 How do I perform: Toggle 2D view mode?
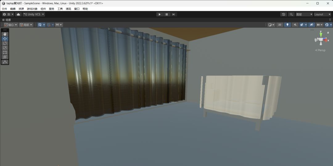[x=280, y=25]
